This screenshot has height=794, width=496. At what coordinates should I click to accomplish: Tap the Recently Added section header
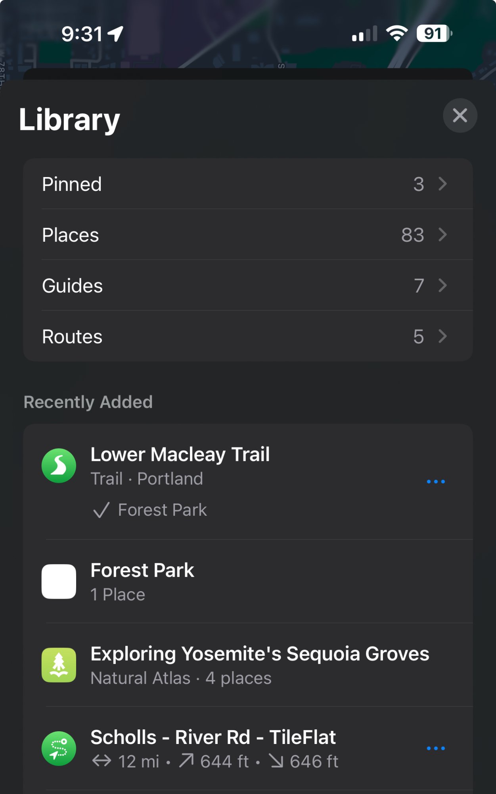pyautogui.click(x=88, y=402)
